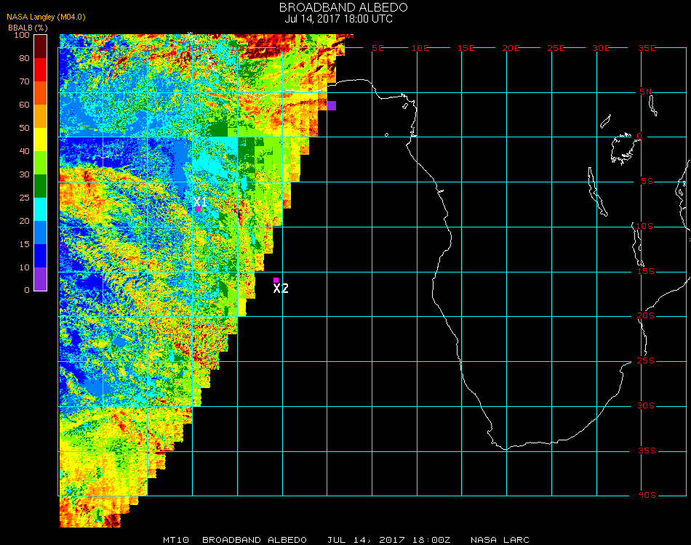Click the NASA LARC footer text

[500, 540]
